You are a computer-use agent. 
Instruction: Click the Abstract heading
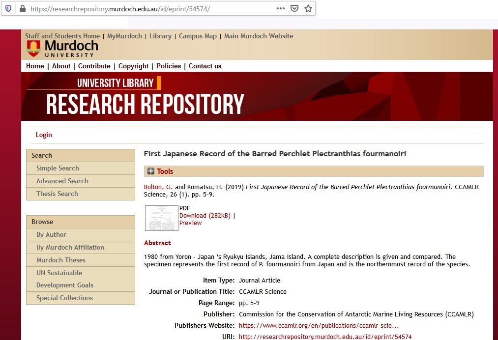(x=157, y=243)
